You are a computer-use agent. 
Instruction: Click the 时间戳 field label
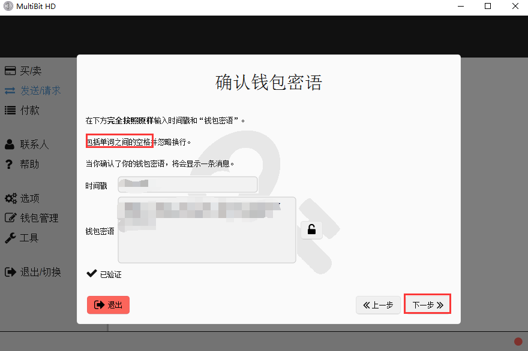(x=97, y=186)
